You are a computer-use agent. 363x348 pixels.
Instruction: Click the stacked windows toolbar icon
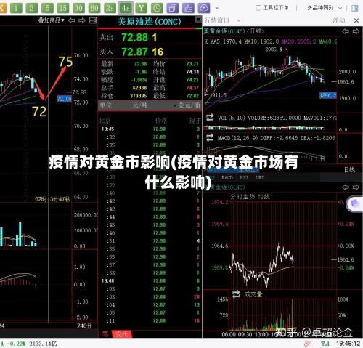[x=173, y=8]
